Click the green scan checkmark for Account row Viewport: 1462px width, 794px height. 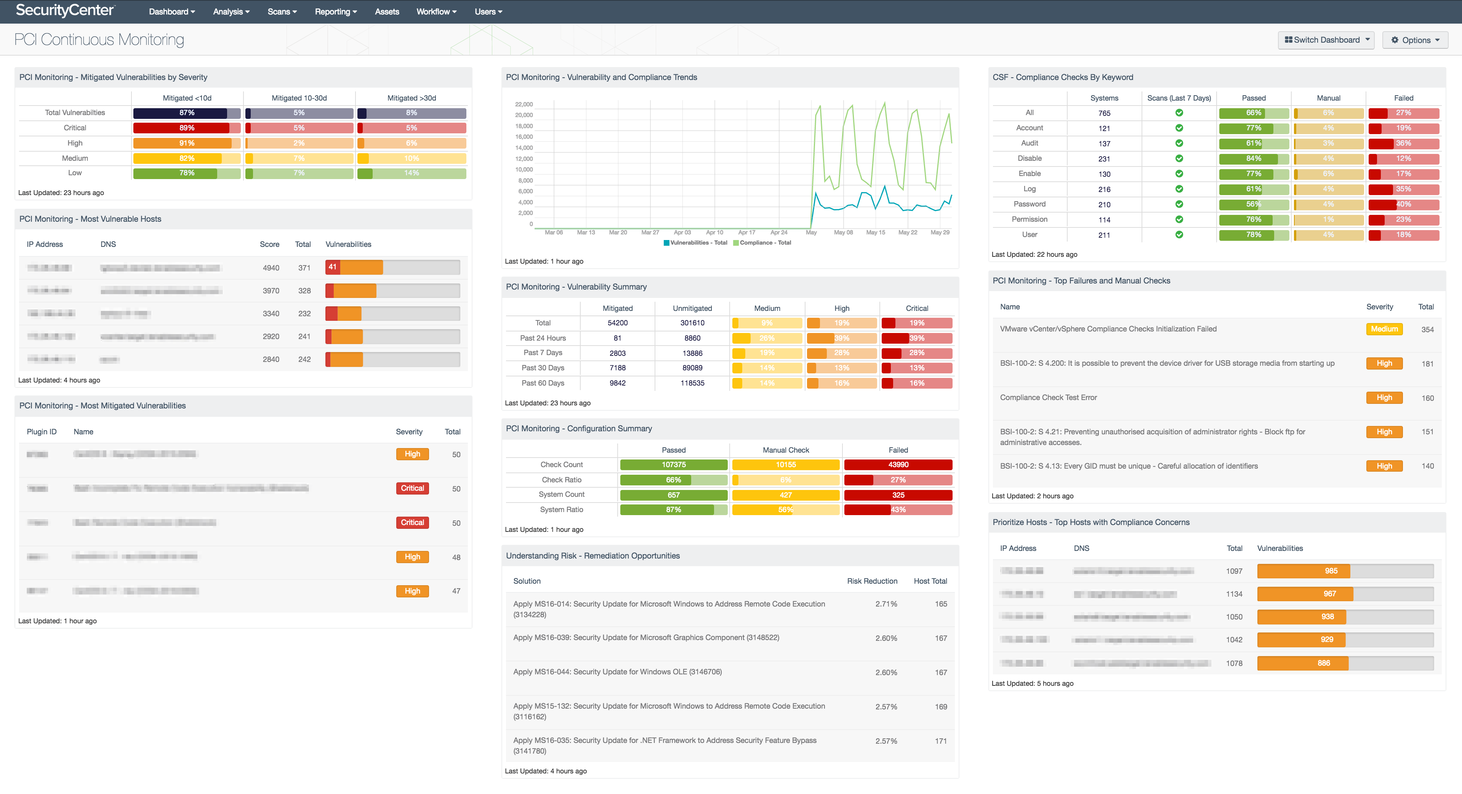1179,128
